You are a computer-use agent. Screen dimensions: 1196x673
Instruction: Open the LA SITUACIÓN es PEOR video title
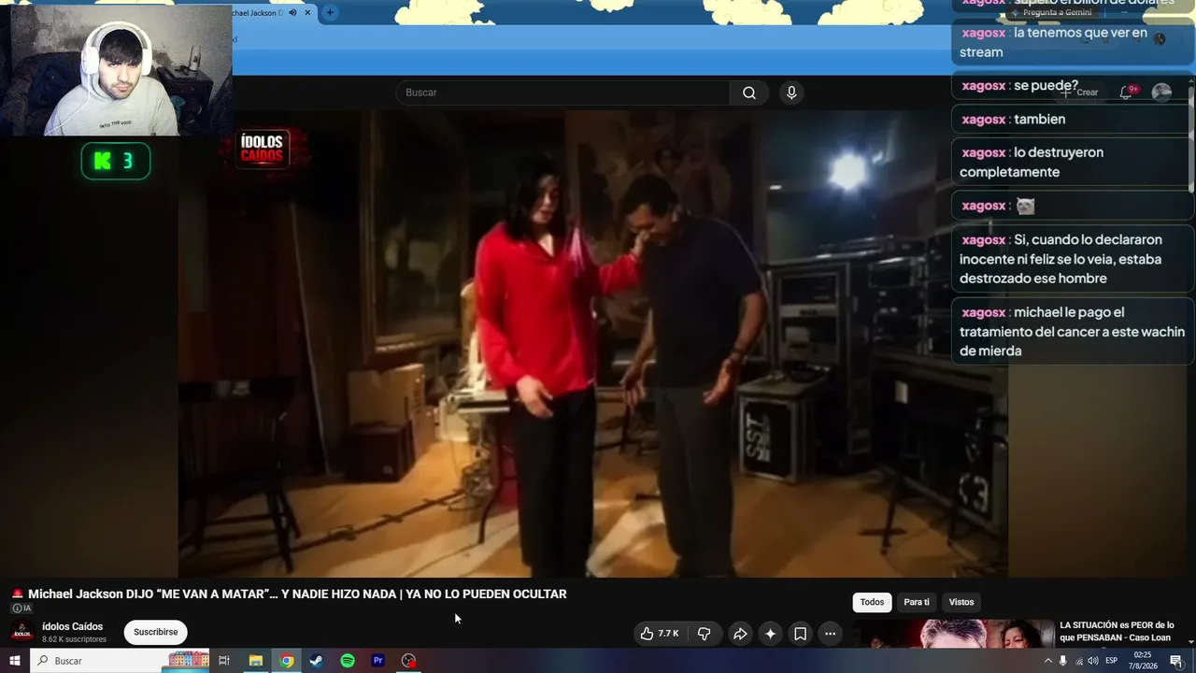coord(1117,631)
